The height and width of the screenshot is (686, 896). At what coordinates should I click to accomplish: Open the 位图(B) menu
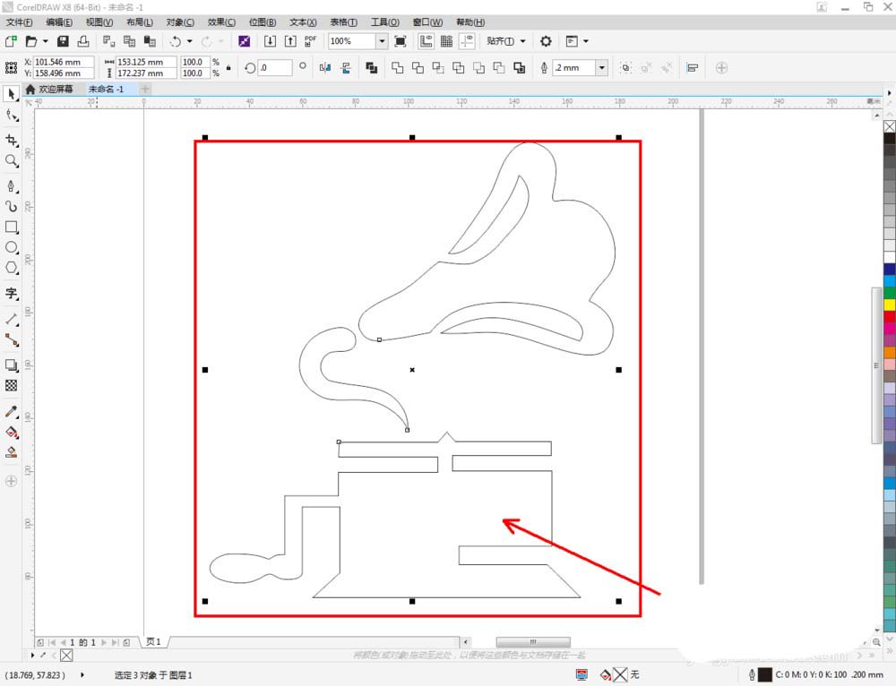pyautogui.click(x=263, y=21)
